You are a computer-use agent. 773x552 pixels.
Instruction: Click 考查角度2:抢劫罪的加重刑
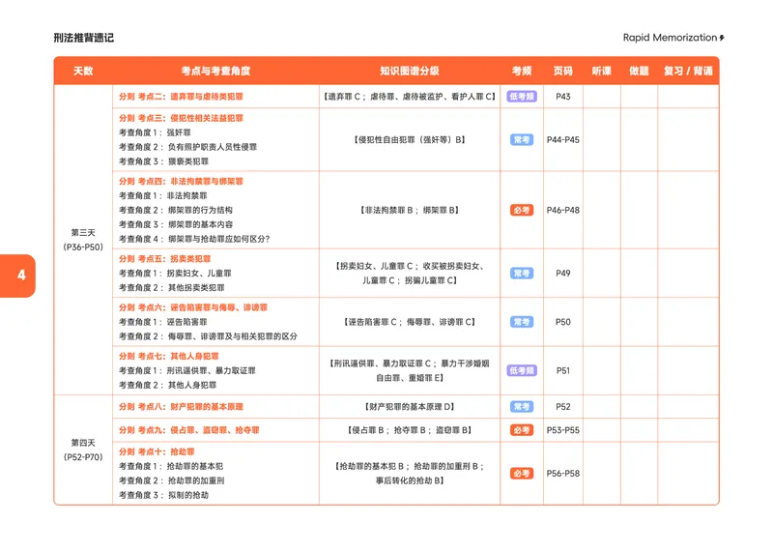coord(172,480)
